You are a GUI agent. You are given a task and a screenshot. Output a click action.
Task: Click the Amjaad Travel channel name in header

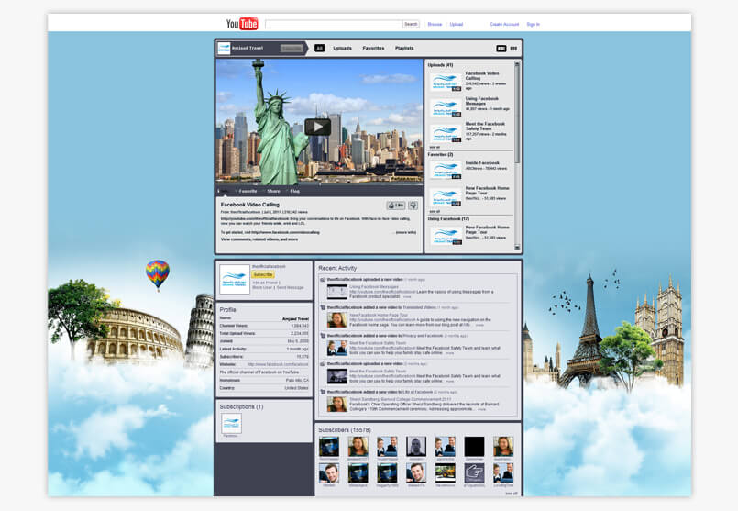click(x=248, y=48)
